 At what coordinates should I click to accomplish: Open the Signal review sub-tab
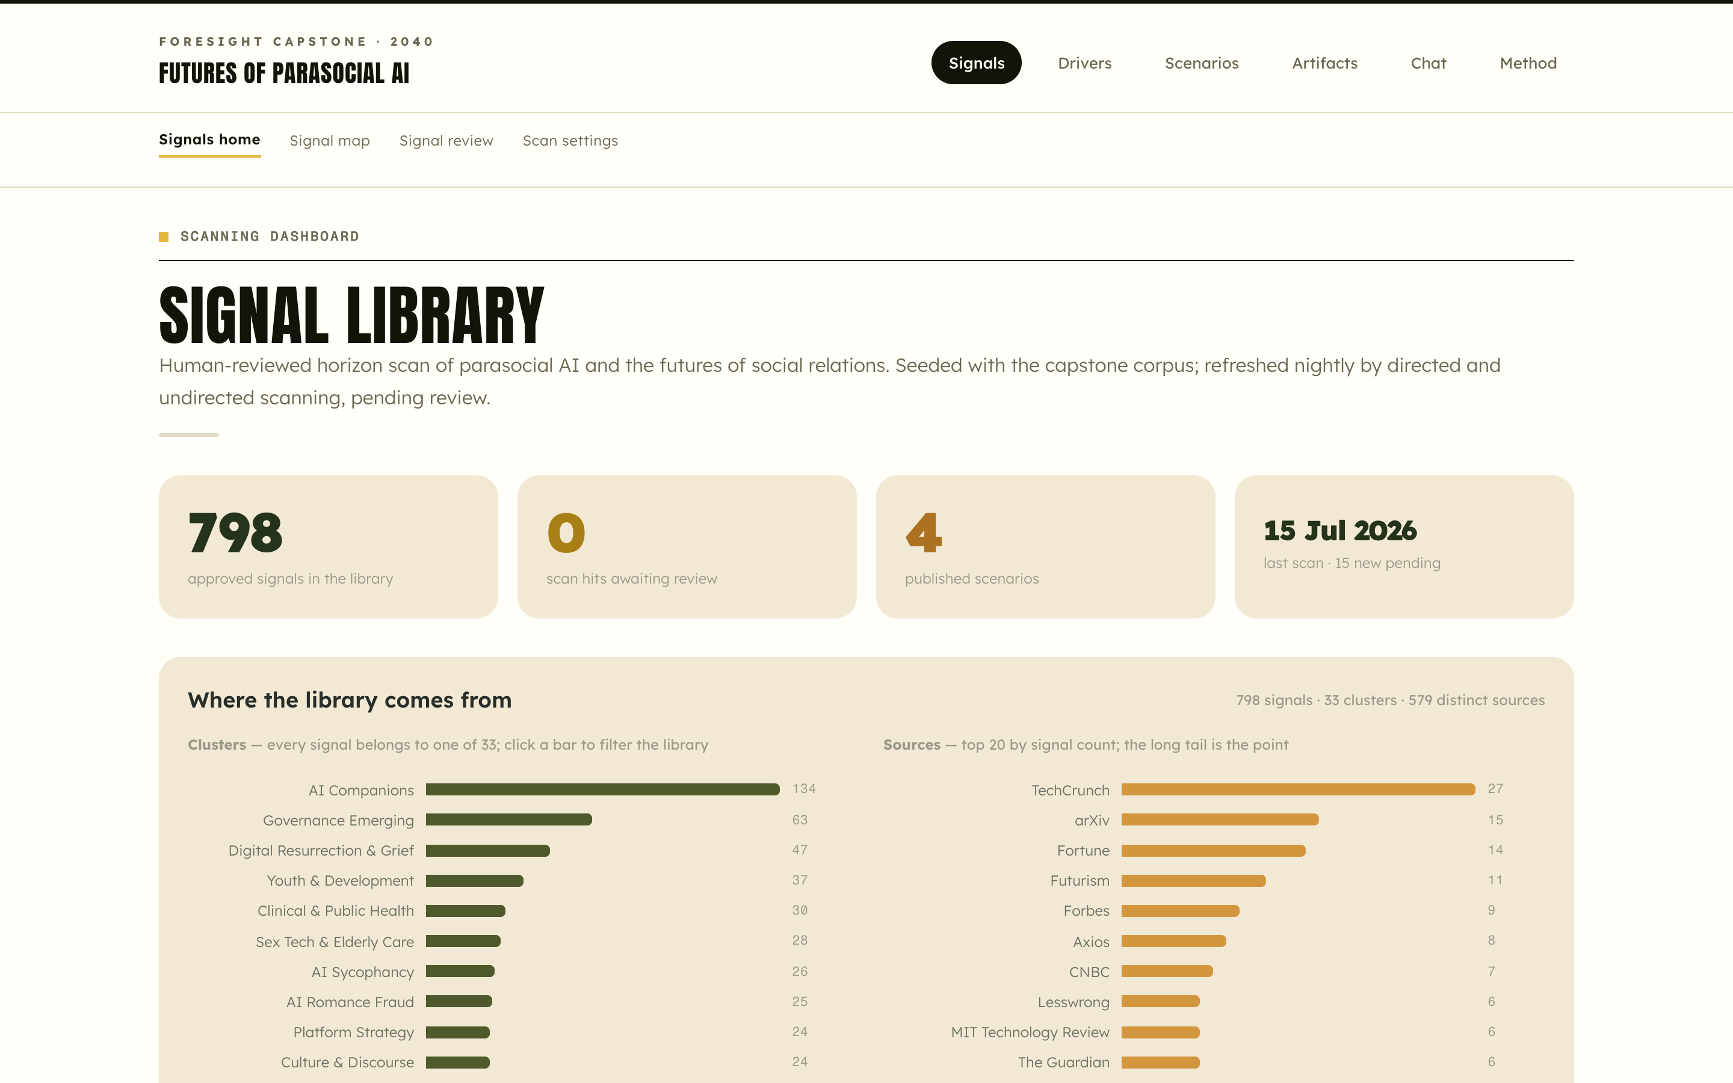tap(446, 140)
